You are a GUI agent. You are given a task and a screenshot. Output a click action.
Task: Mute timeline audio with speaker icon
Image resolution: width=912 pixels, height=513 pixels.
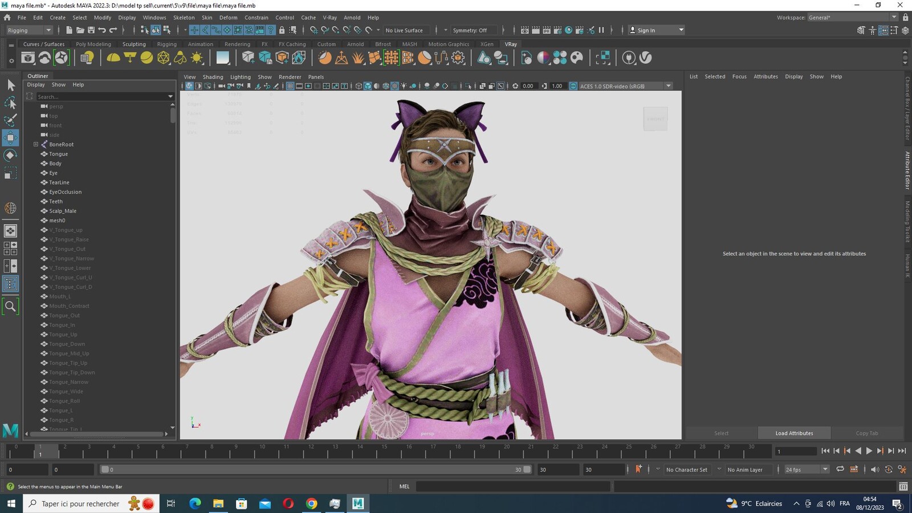click(875, 469)
